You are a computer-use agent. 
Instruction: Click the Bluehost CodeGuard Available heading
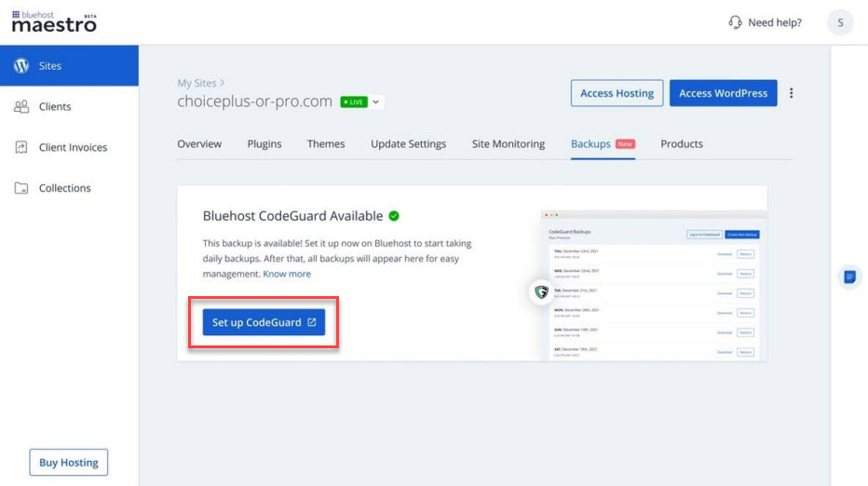click(292, 216)
